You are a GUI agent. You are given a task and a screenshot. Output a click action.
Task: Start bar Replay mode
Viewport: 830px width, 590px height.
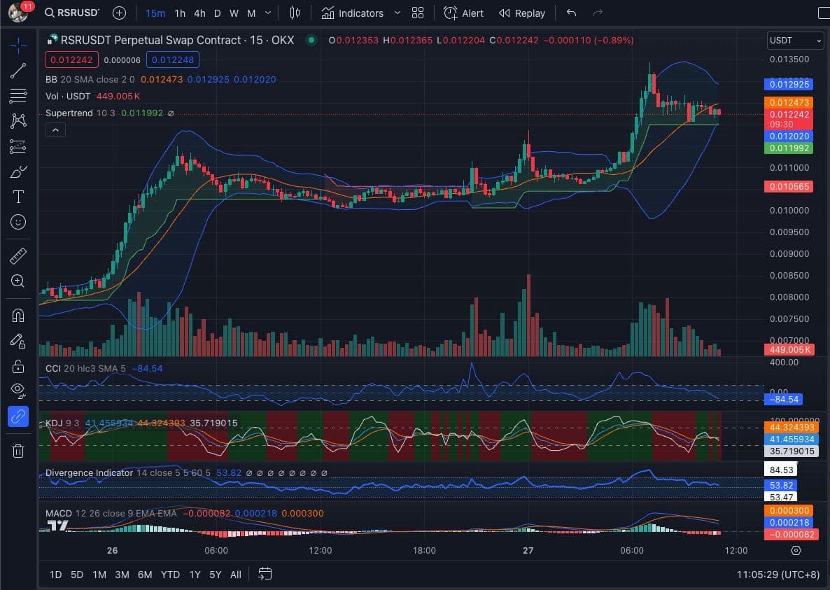pos(521,13)
